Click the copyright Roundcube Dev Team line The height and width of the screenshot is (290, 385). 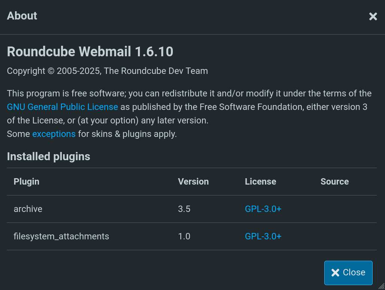(x=108, y=71)
